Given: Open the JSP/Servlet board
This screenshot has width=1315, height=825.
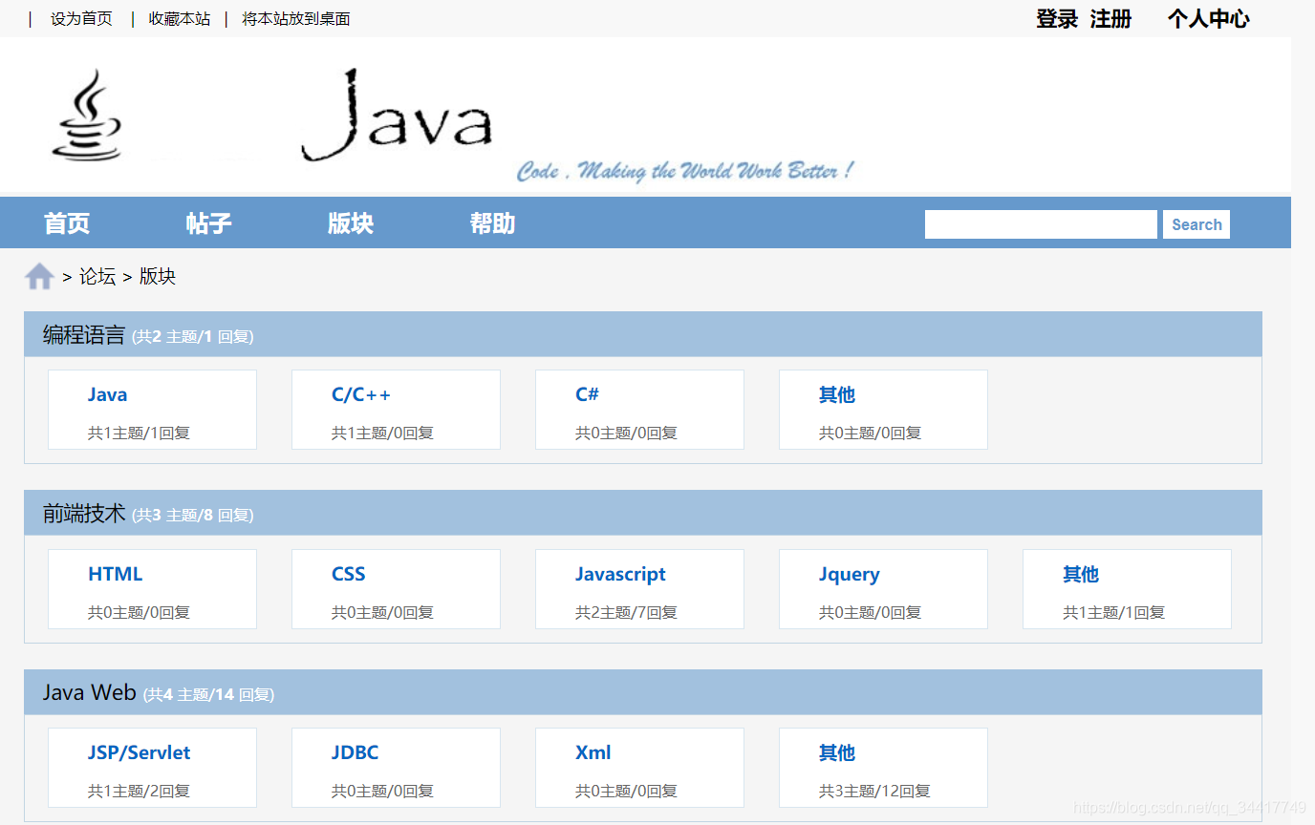Looking at the screenshot, I should 139,752.
